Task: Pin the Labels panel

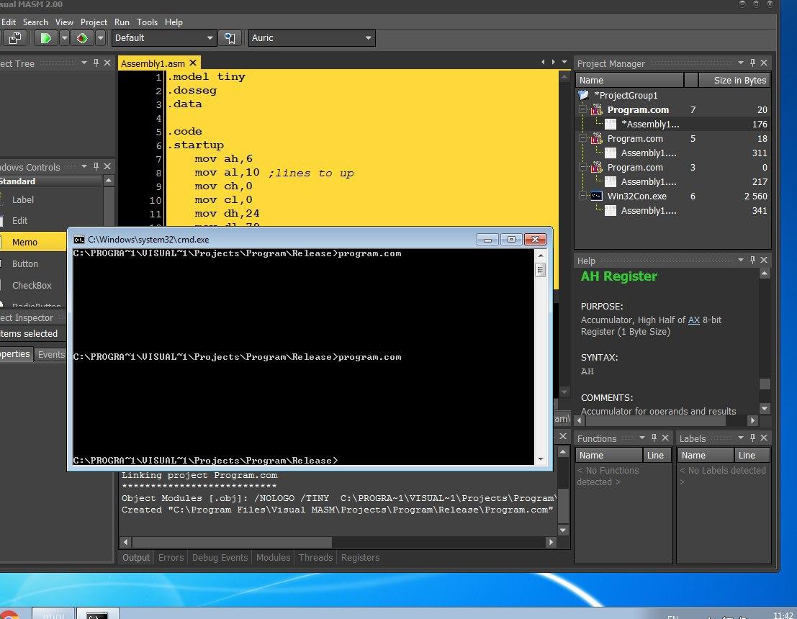Action: (753, 438)
